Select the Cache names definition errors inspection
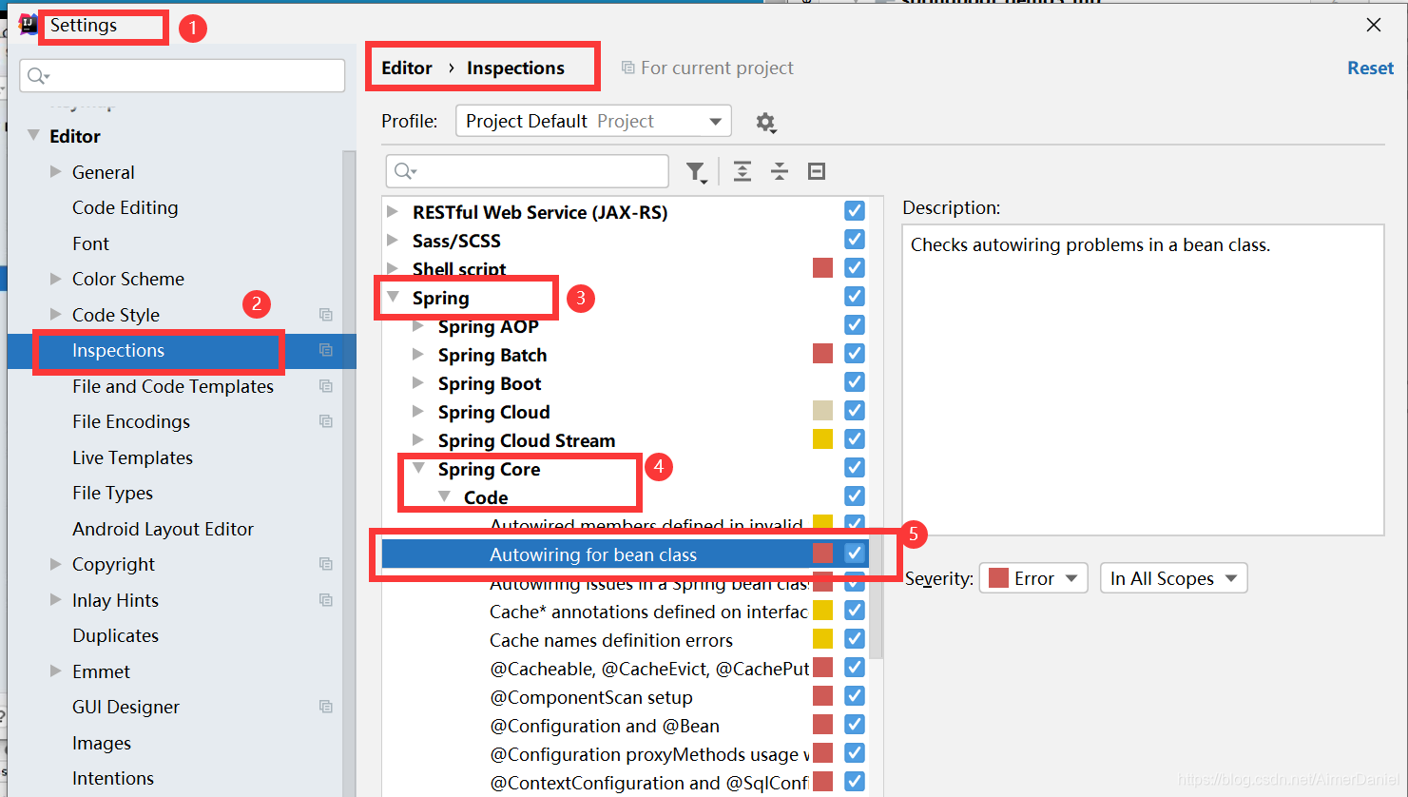 pyautogui.click(x=611, y=640)
